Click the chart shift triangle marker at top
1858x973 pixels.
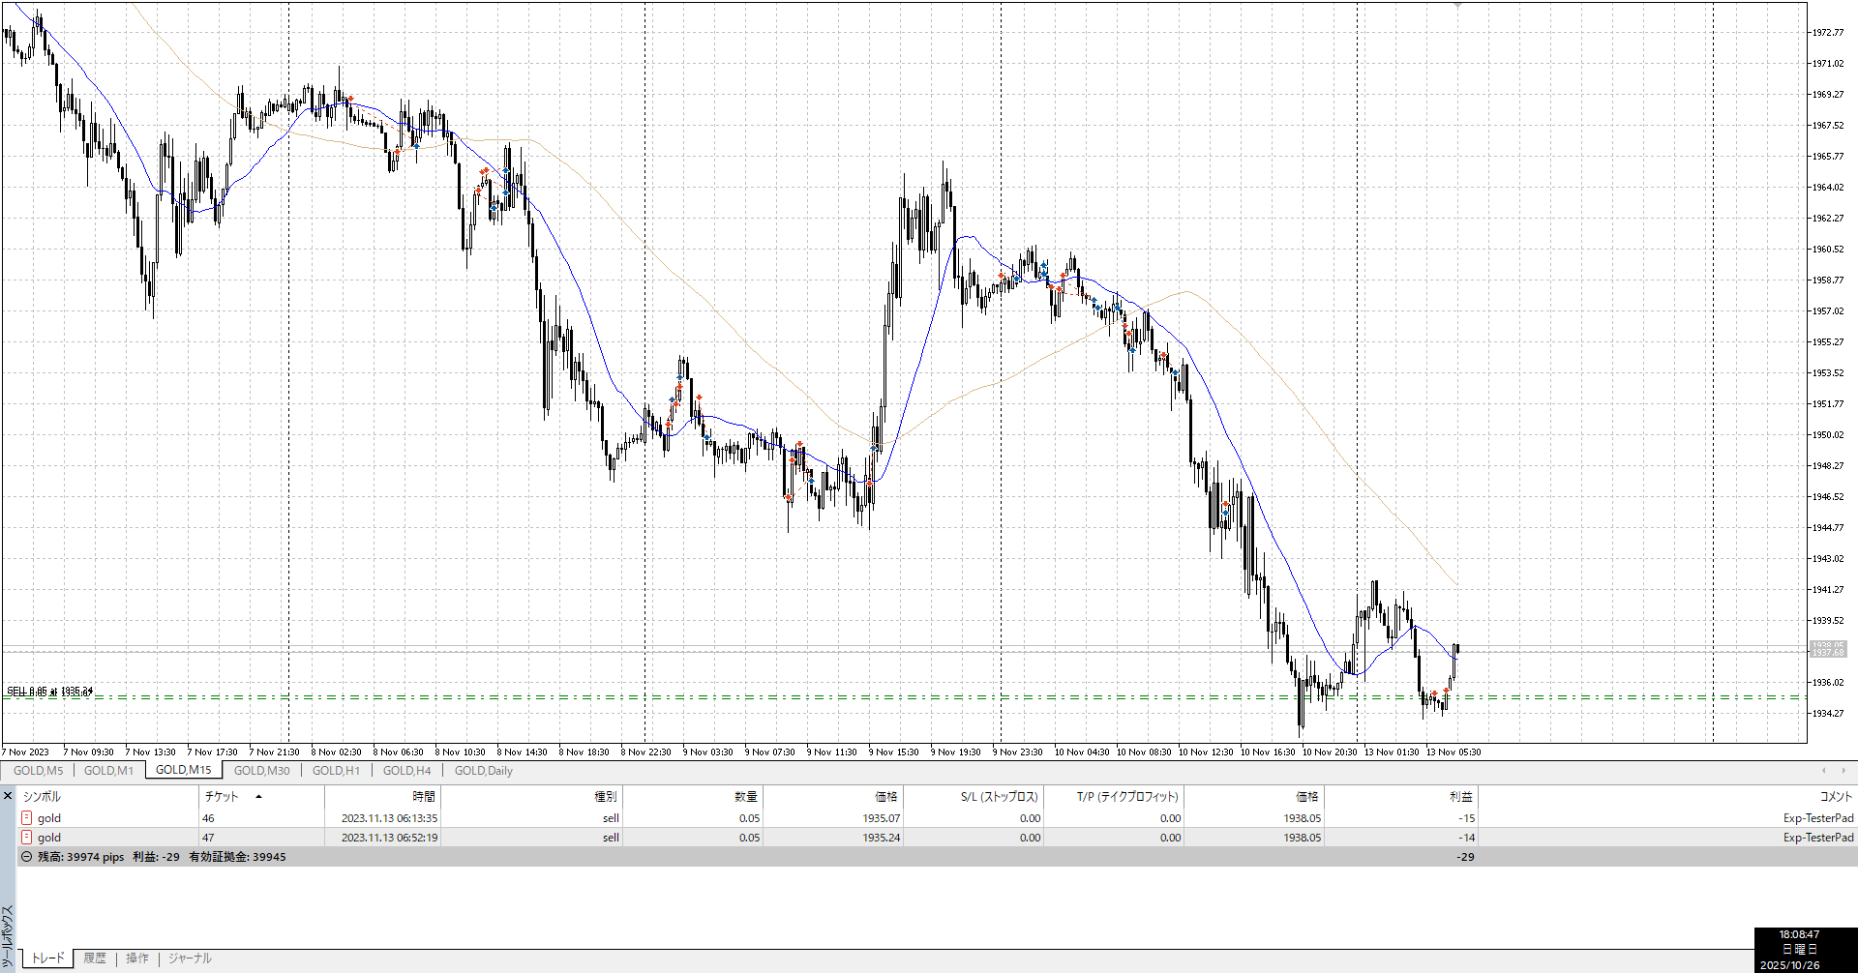pyautogui.click(x=1457, y=6)
